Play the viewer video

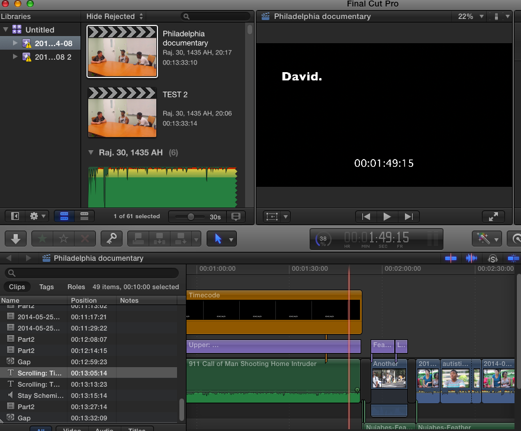387,217
